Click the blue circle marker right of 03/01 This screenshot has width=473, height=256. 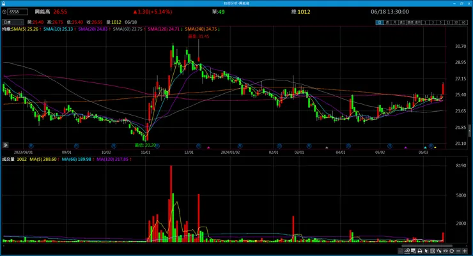pyautogui.click(x=309, y=146)
